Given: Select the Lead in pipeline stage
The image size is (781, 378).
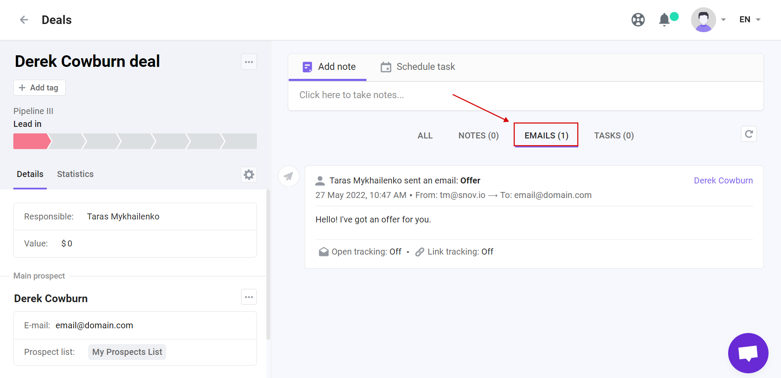Looking at the screenshot, I should pos(32,141).
